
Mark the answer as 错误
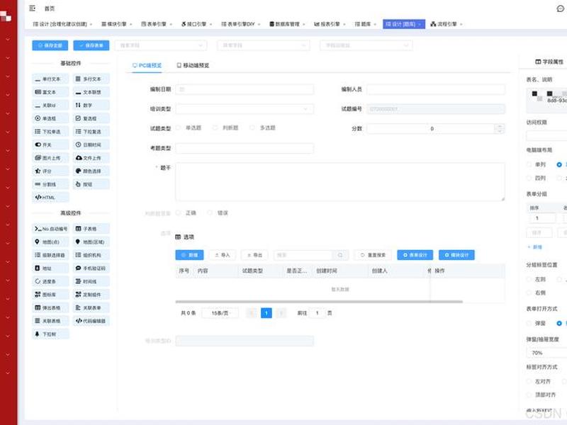tap(210, 213)
